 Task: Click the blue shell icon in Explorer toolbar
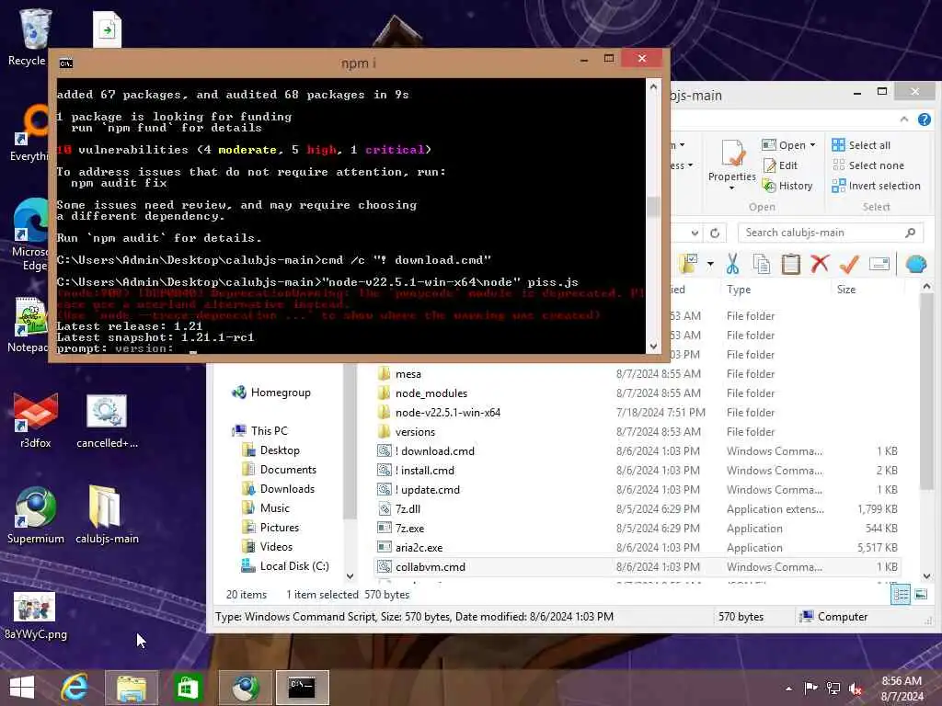(x=915, y=264)
